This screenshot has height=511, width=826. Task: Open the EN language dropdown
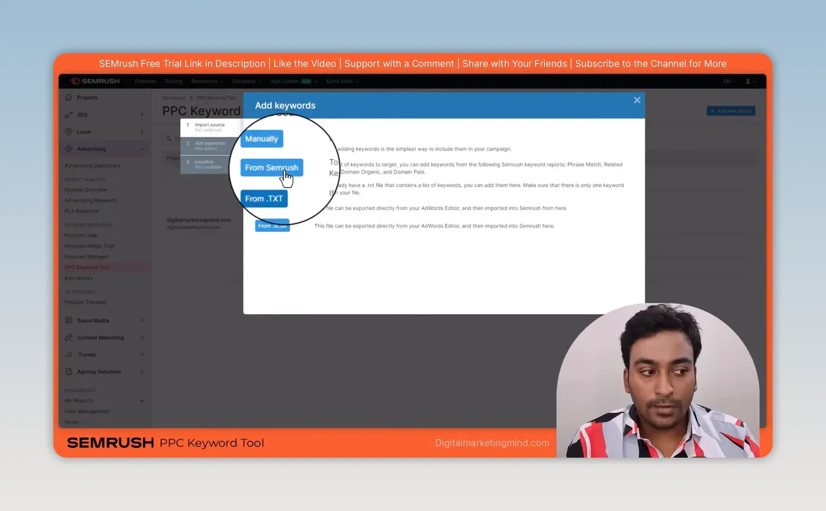click(729, 81)
